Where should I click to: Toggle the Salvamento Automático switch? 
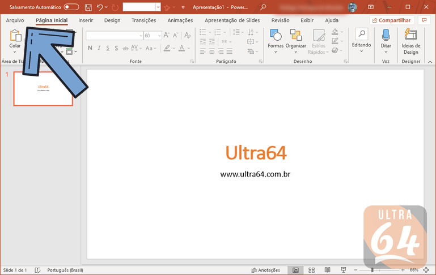pyautogui.click(x=71, y=7)
